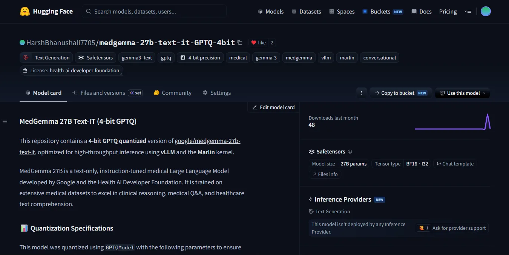This screenshot has width=509, height=255.
Task: Filter by Text Generation tag
Action: click(46, 58)
